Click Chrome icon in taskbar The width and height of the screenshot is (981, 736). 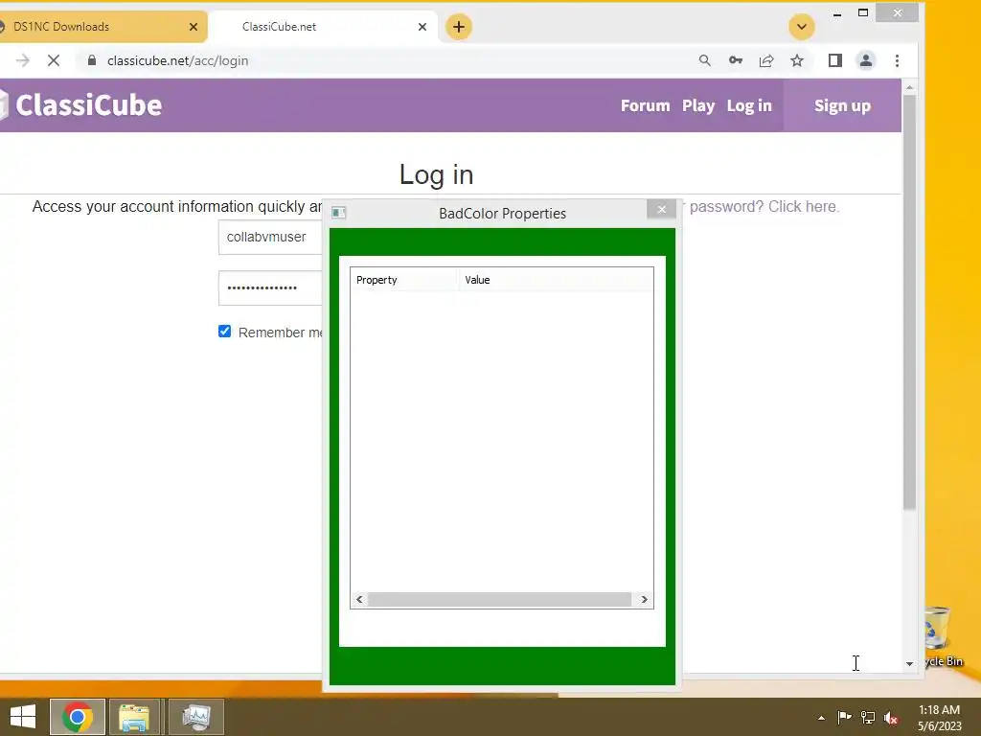coord(77,717)
